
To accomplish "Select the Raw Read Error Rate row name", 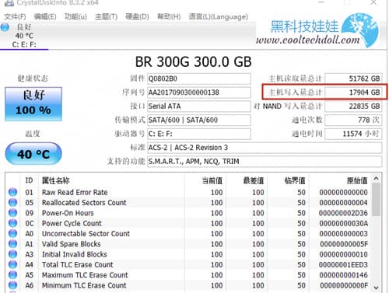I will point(75,192).
